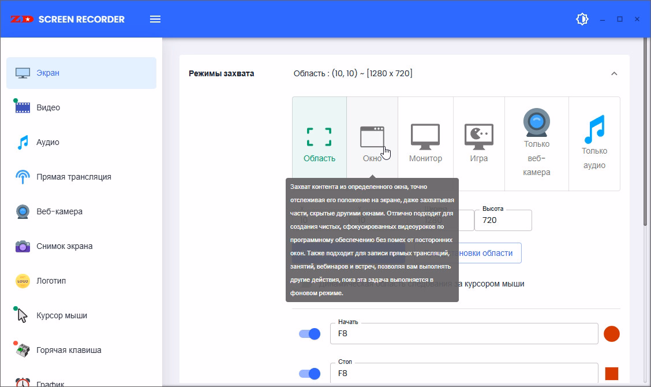Click the red stop square button
Viewport: 651px width, 387px height.
pyautogui.click(x=611, y=374)
